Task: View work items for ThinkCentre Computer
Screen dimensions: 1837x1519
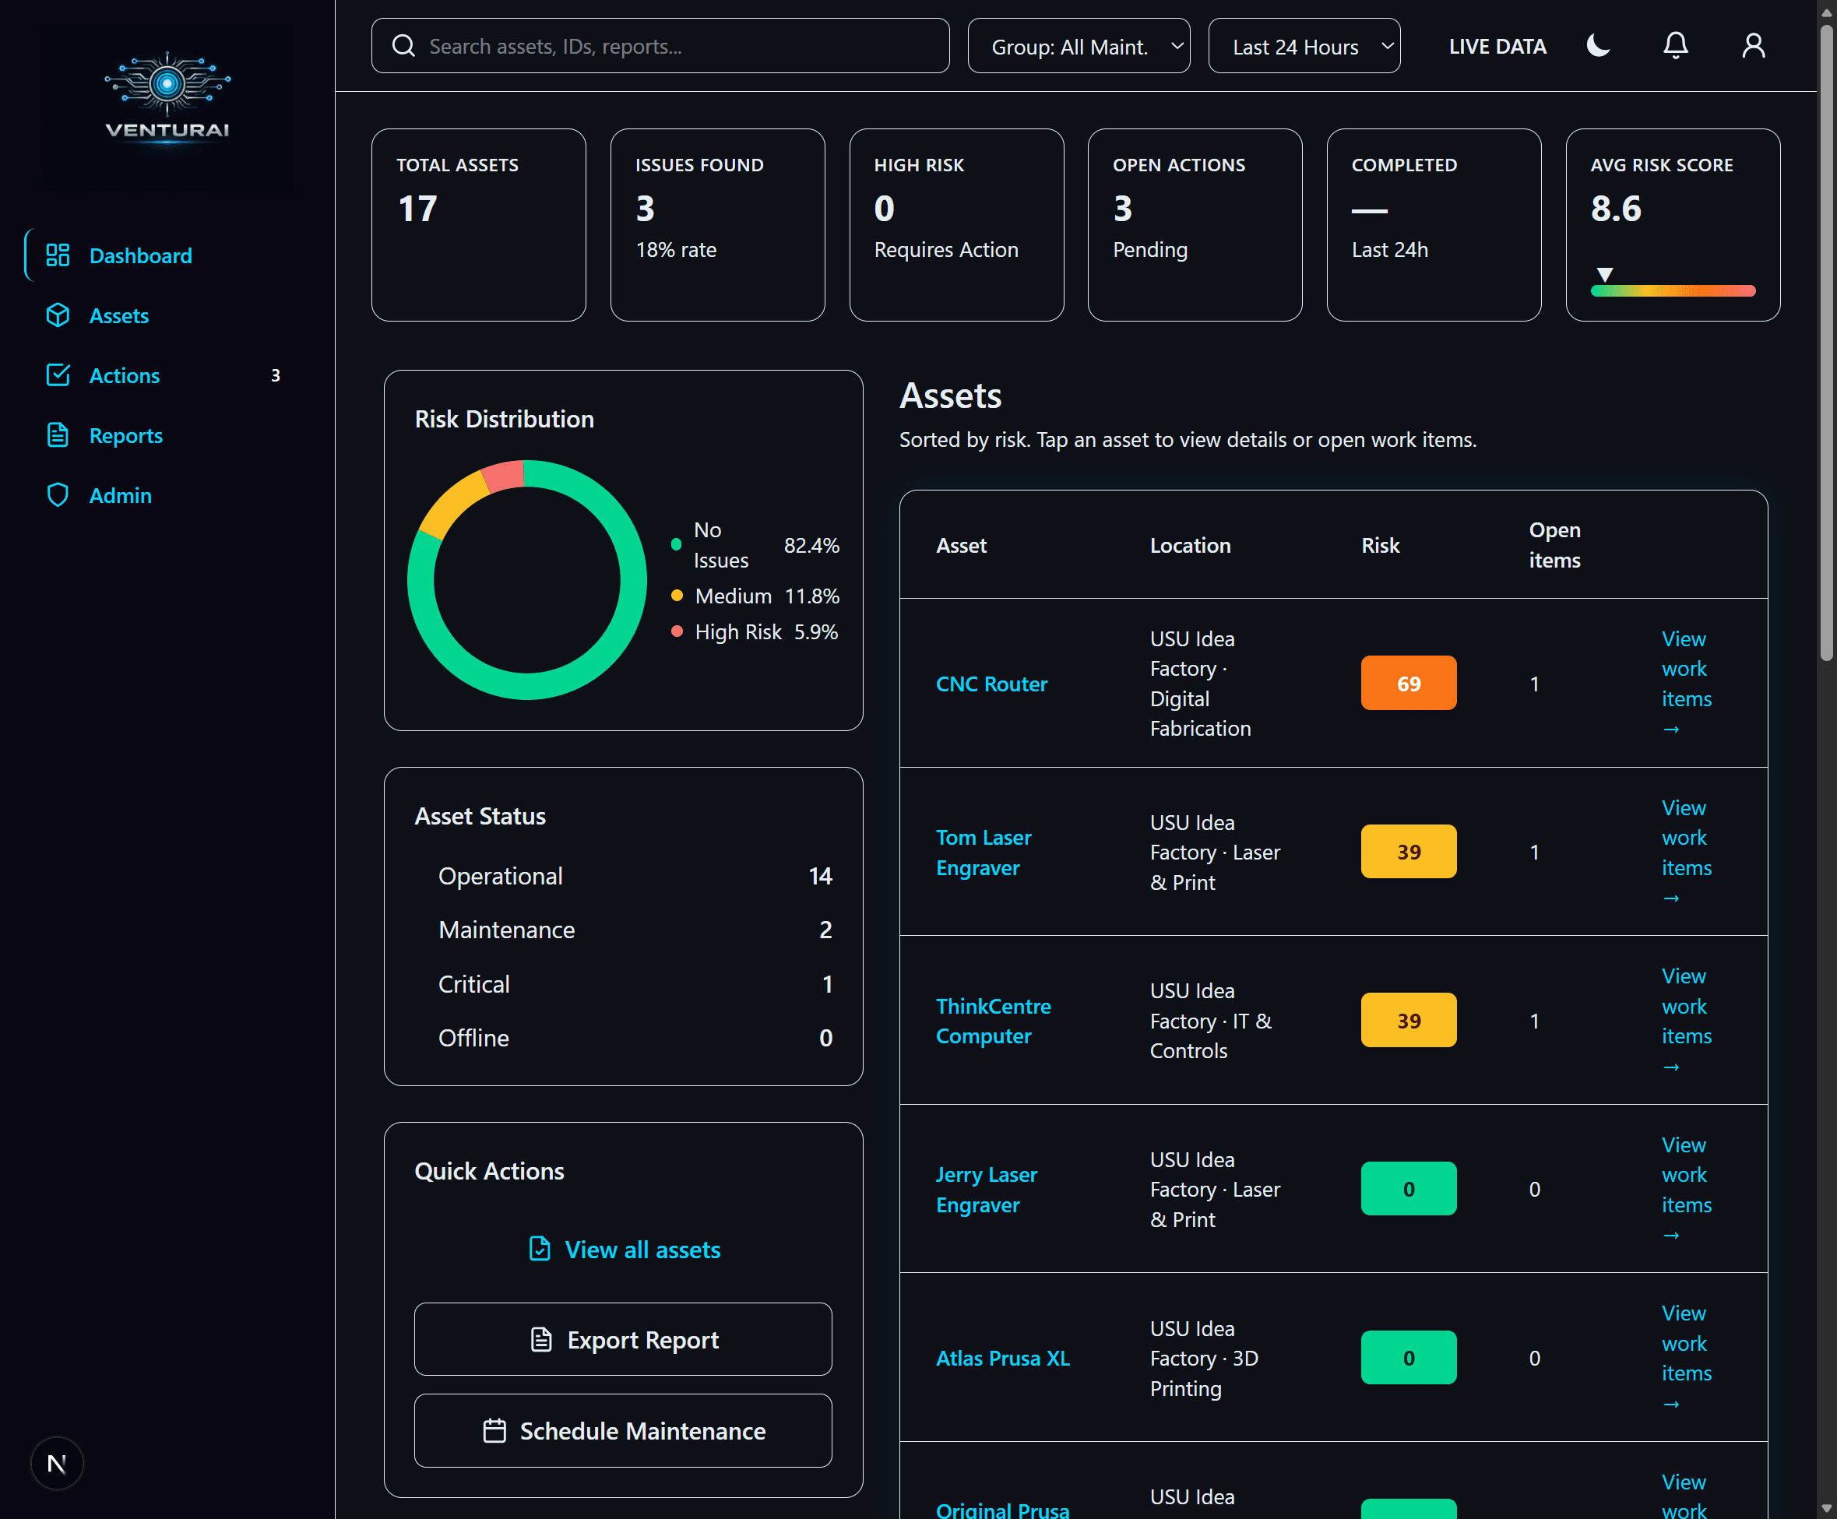Action: pos(1686,1021)
